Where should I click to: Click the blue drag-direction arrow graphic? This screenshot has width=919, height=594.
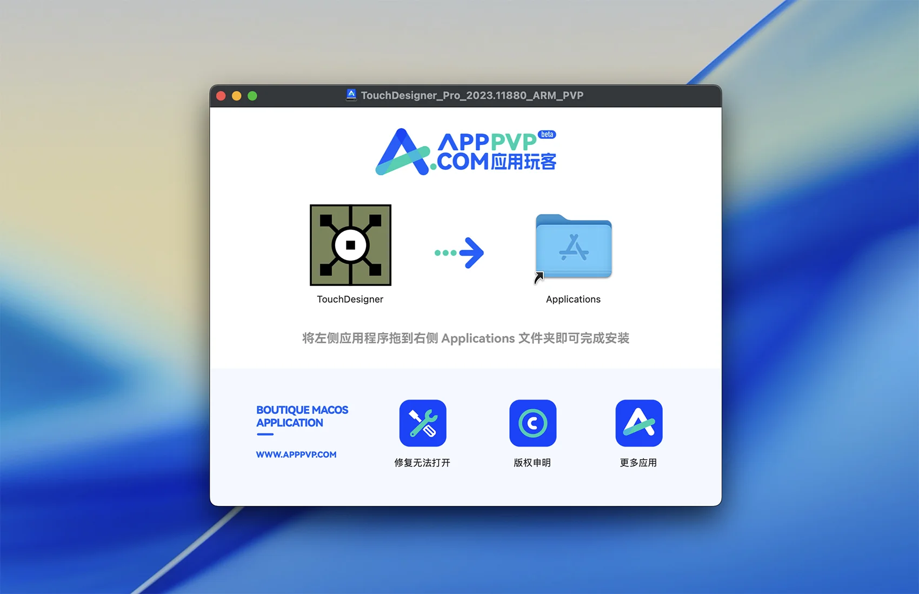459,252
